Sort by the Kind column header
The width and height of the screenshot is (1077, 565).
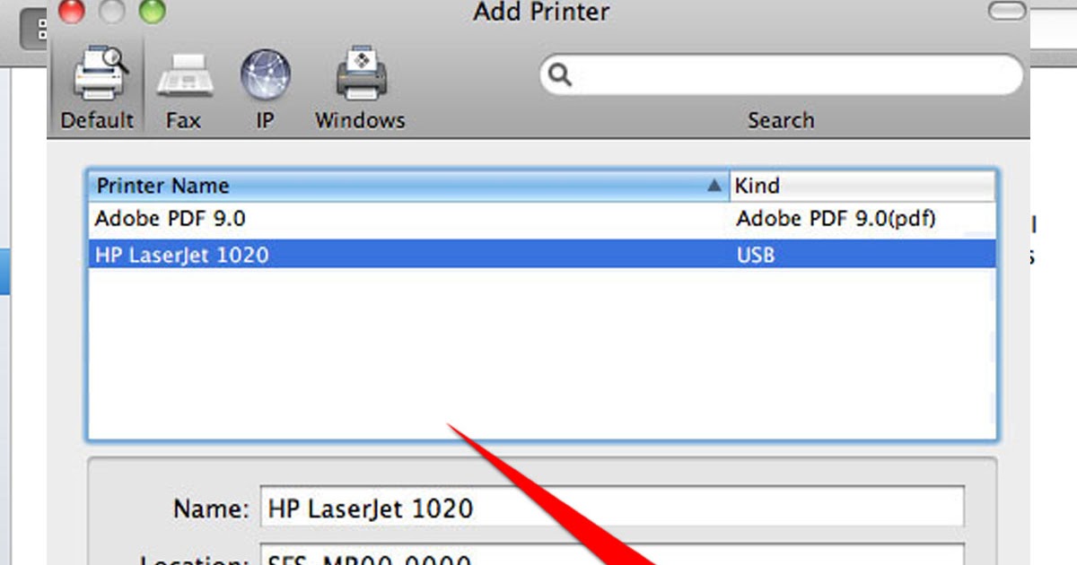(862, 186)
